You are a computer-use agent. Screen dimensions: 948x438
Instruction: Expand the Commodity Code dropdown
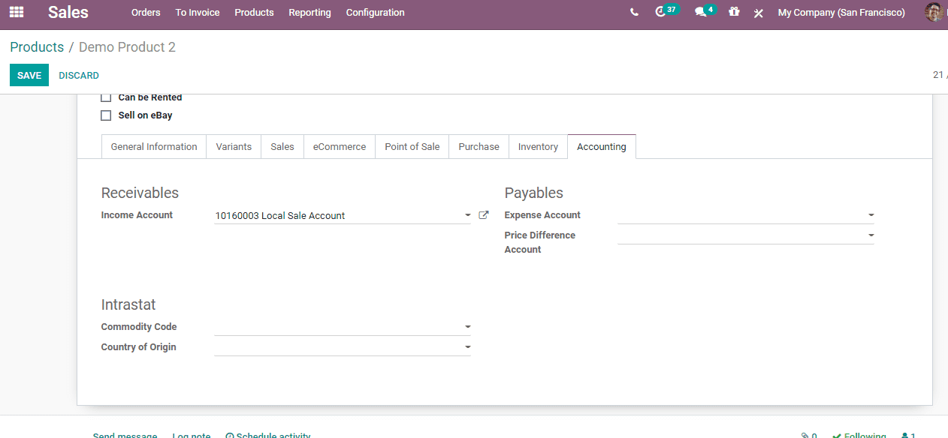click(x=467, y=327)
